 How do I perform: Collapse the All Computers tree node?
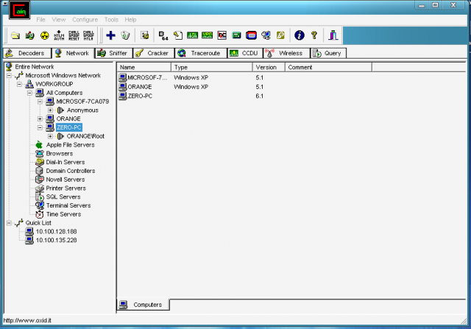click(29, 93)
